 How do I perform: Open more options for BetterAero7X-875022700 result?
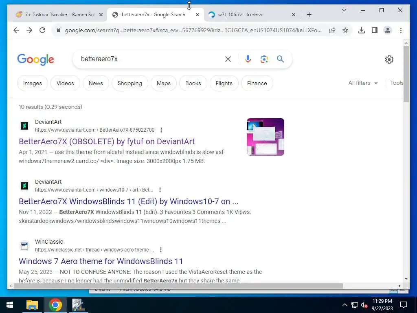tap(161, 130)
